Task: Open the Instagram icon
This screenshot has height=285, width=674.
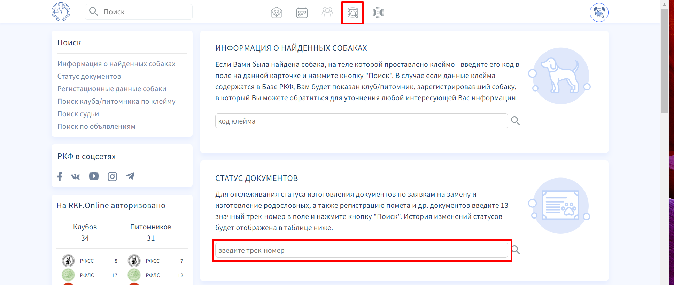Action: click(x=112, y=176)
